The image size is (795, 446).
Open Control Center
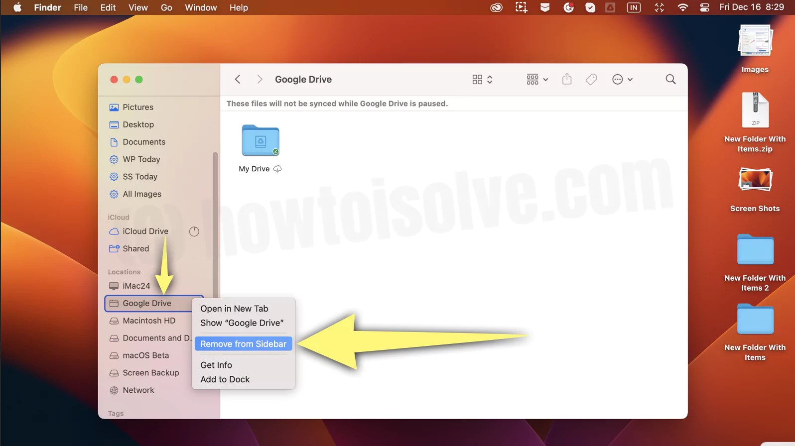(x=704, y=7)
